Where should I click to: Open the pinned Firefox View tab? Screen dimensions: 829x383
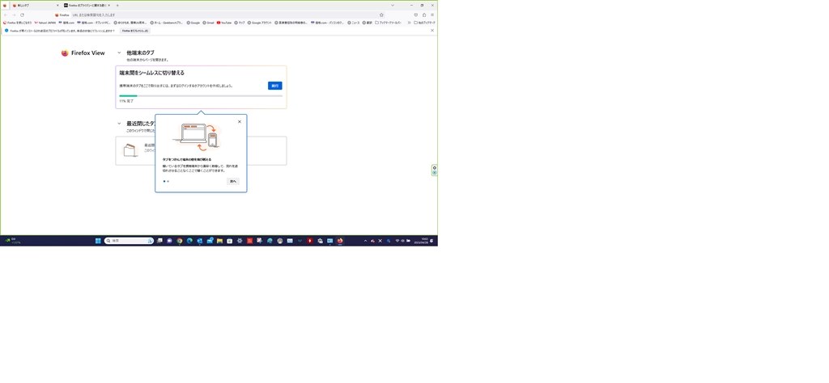click(x=4, y=6)
